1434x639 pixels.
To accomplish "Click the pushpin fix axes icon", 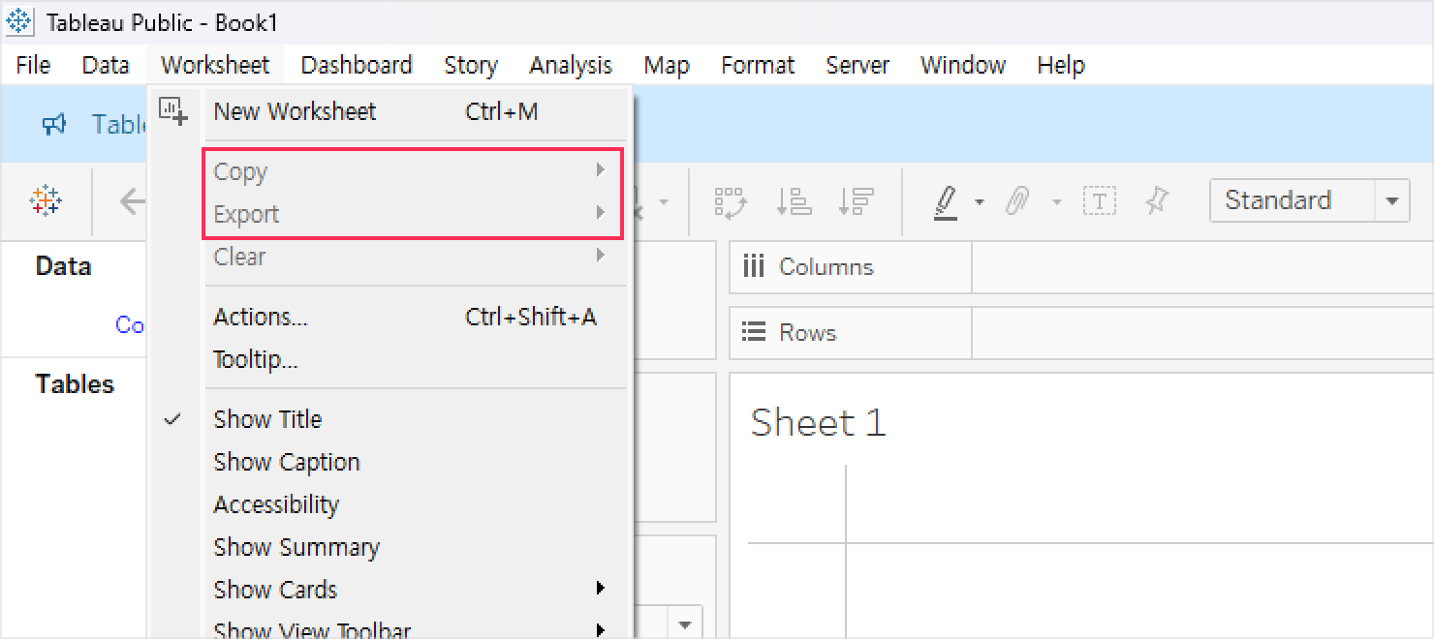I will 1157,201.
